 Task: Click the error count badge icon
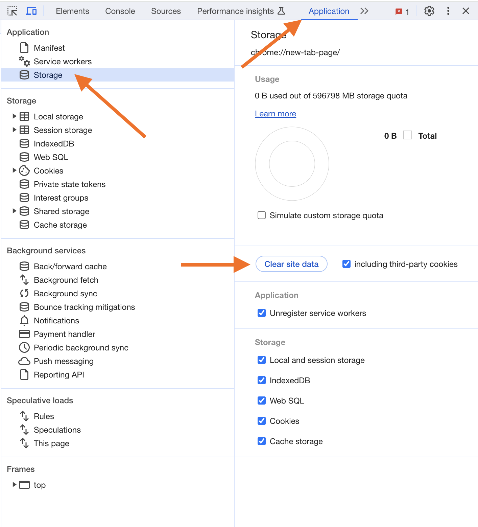pos(399,12)
